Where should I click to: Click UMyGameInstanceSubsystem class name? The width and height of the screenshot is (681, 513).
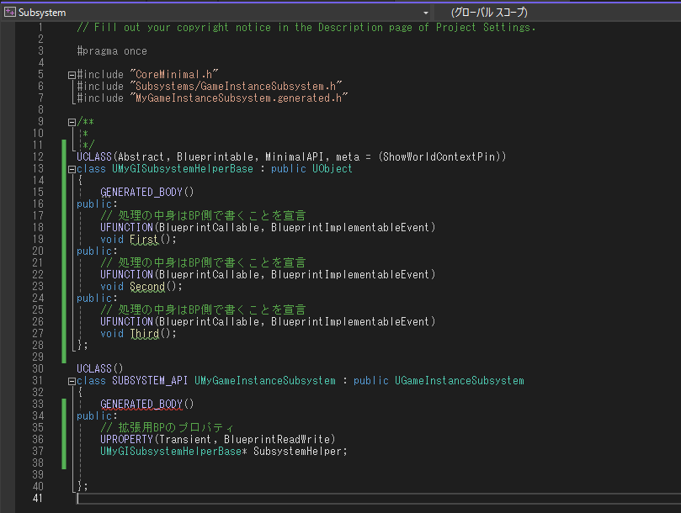265,381
